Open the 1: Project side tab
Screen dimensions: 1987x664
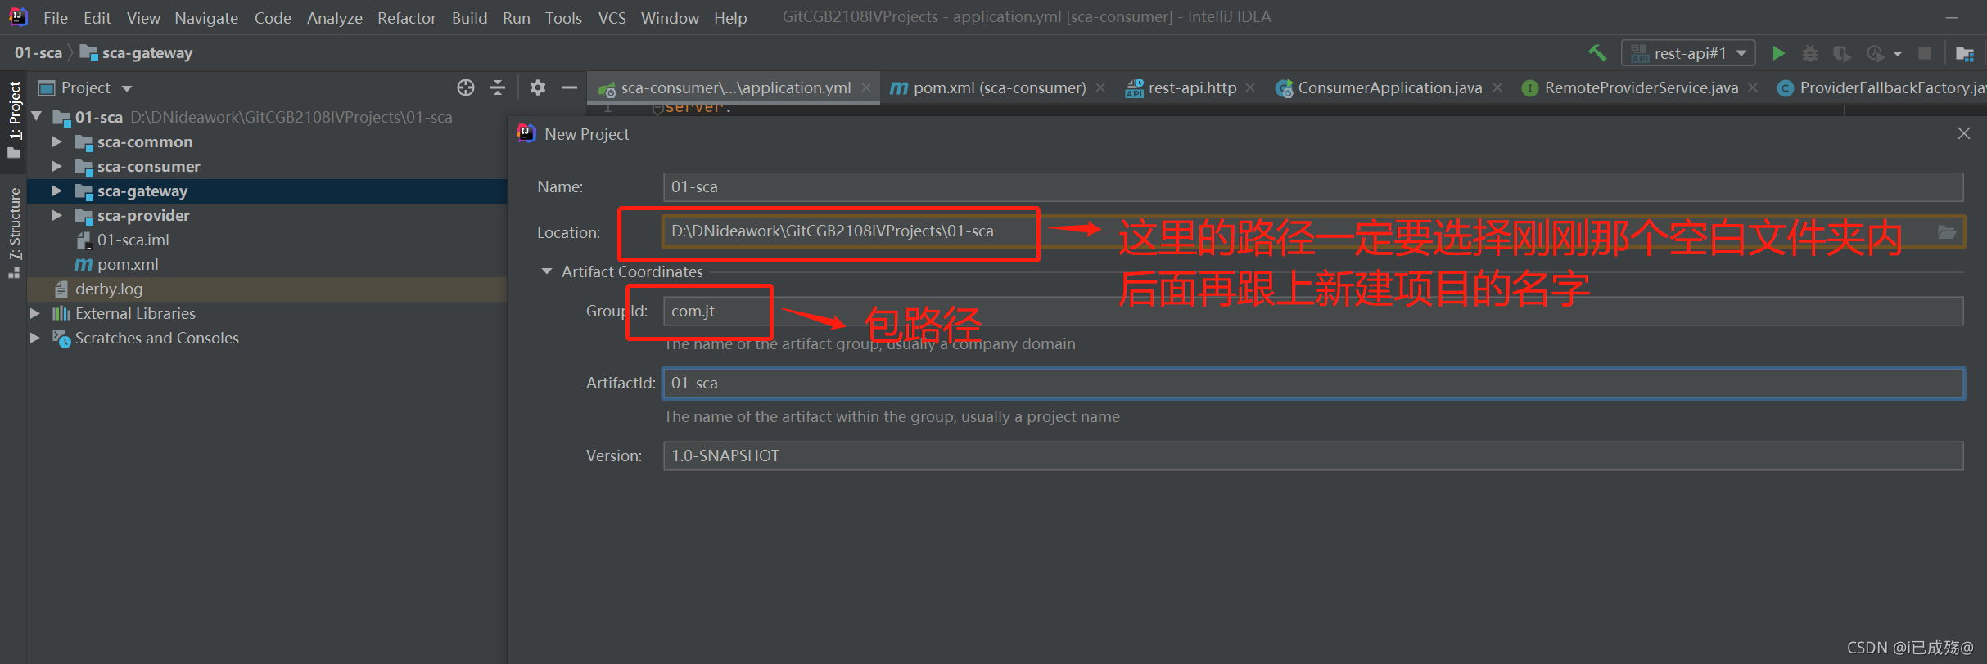pos(14,119)
